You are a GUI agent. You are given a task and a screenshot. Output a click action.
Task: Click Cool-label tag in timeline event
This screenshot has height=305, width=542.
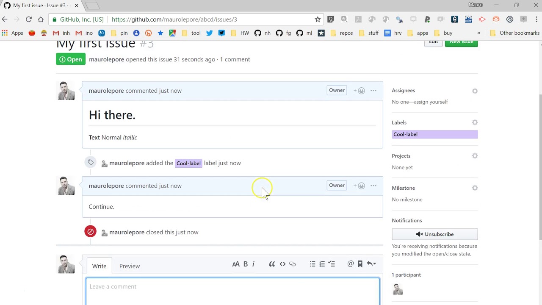pyautogui.click(x=188, y=164)
